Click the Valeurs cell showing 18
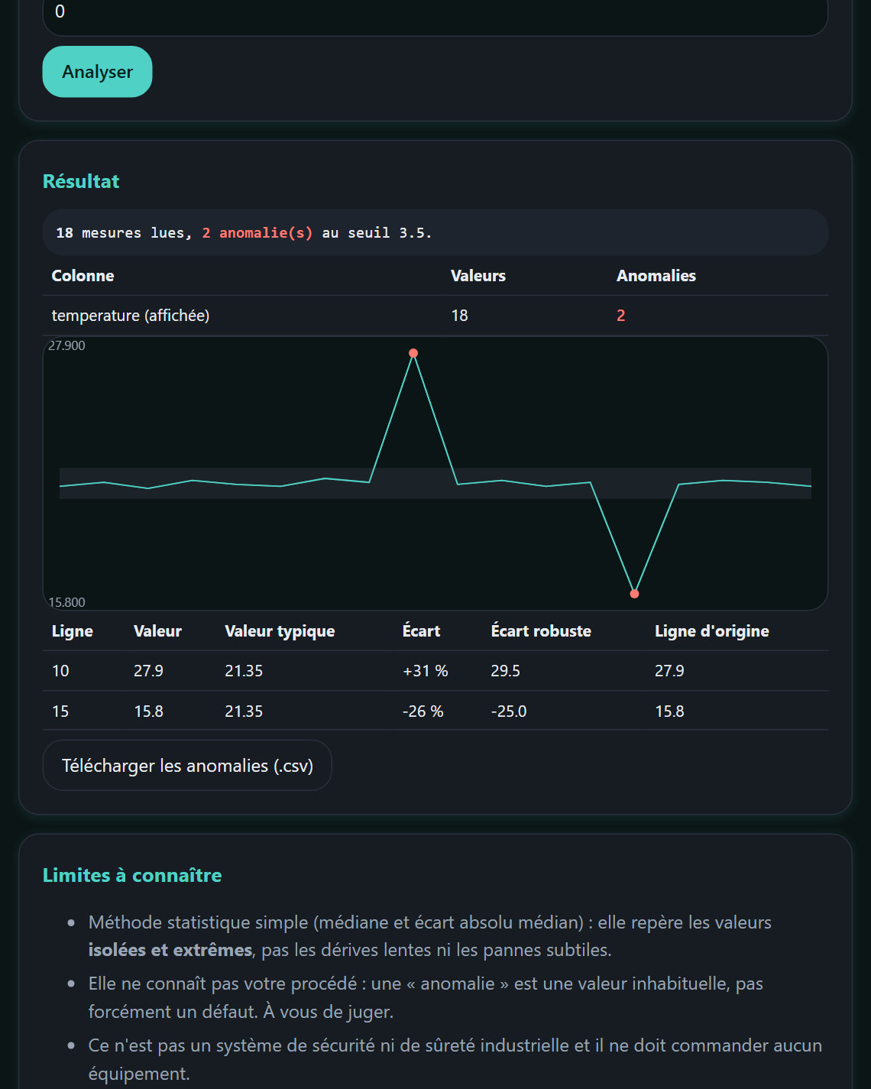Viewport: 871px width, 1089px height. [459, 316]
